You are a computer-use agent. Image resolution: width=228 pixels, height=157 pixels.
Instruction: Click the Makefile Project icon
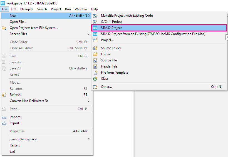point(95,16)
